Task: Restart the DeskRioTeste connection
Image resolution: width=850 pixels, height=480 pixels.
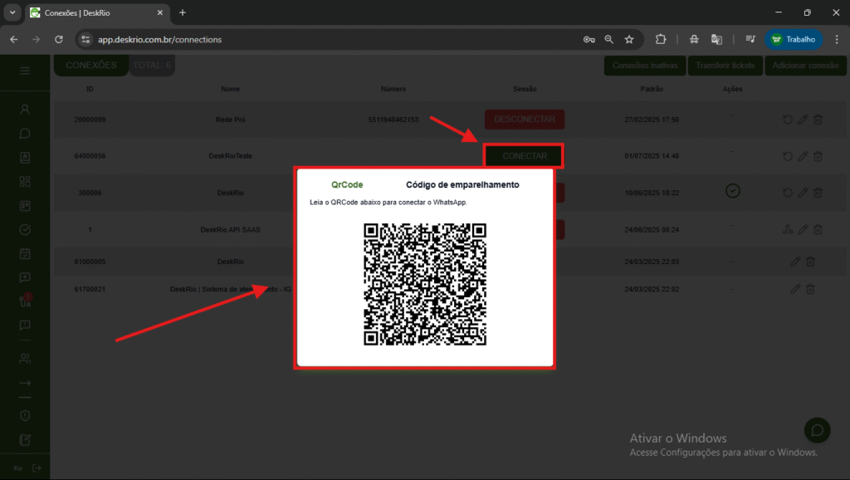Action: coord(788,156)
